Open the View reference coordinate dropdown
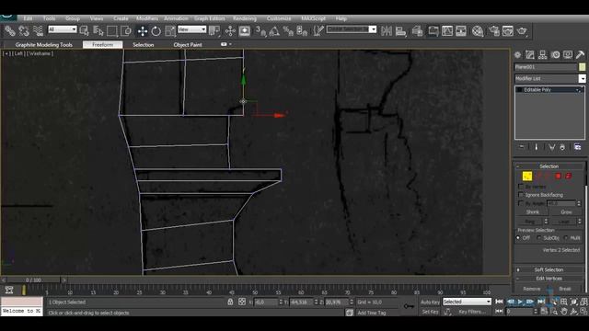Image resolution: width=589 pixels, height=331 pixels. click(192, 29)
